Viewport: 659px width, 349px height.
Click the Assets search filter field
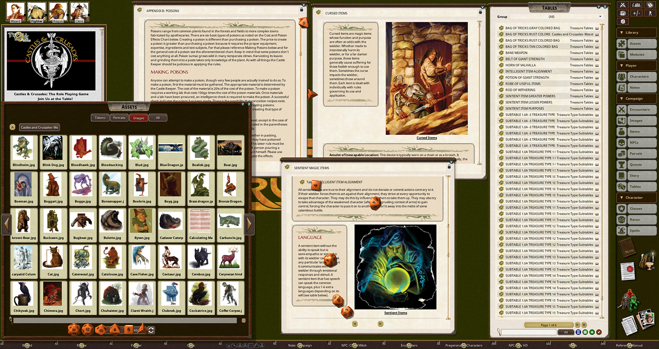[124, 320]
